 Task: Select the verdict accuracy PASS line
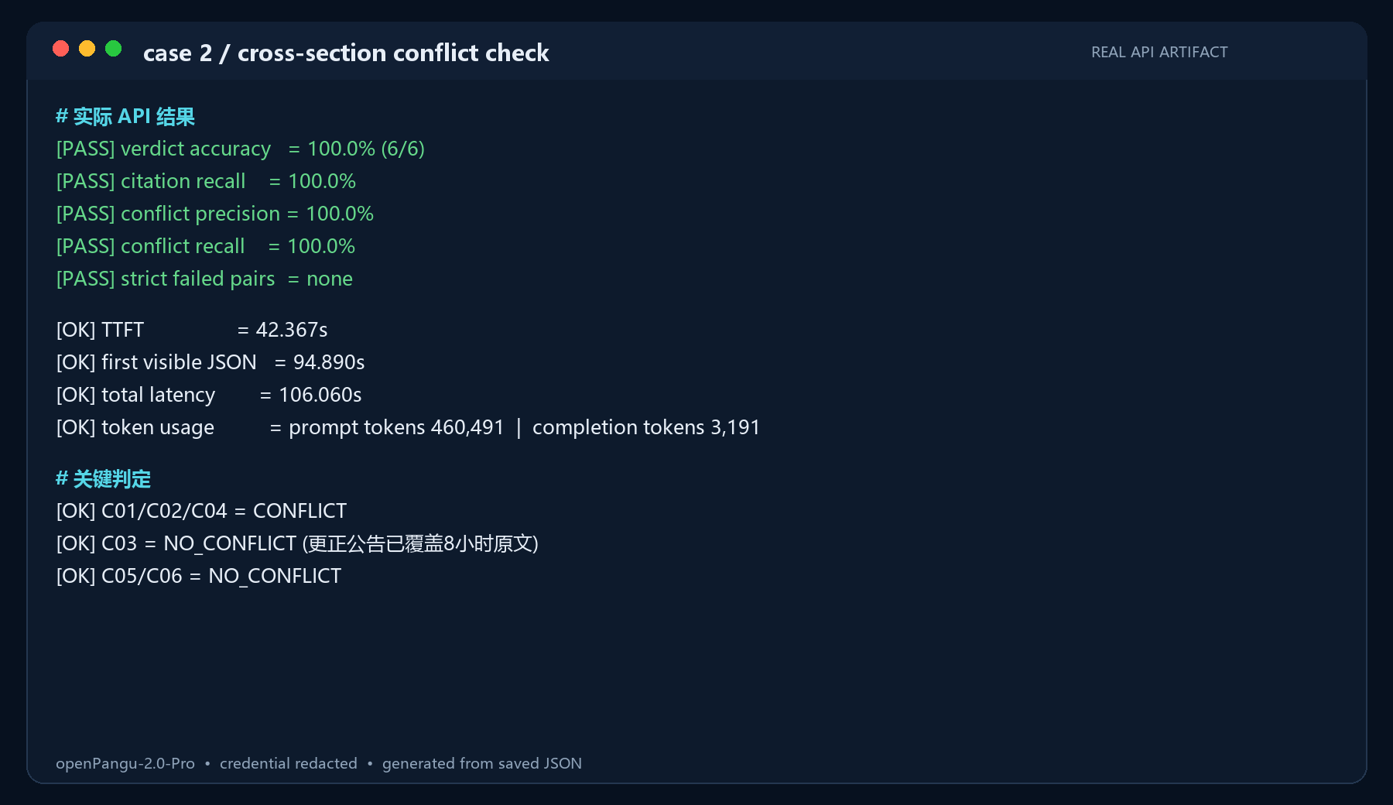click(x=241, y=149)
